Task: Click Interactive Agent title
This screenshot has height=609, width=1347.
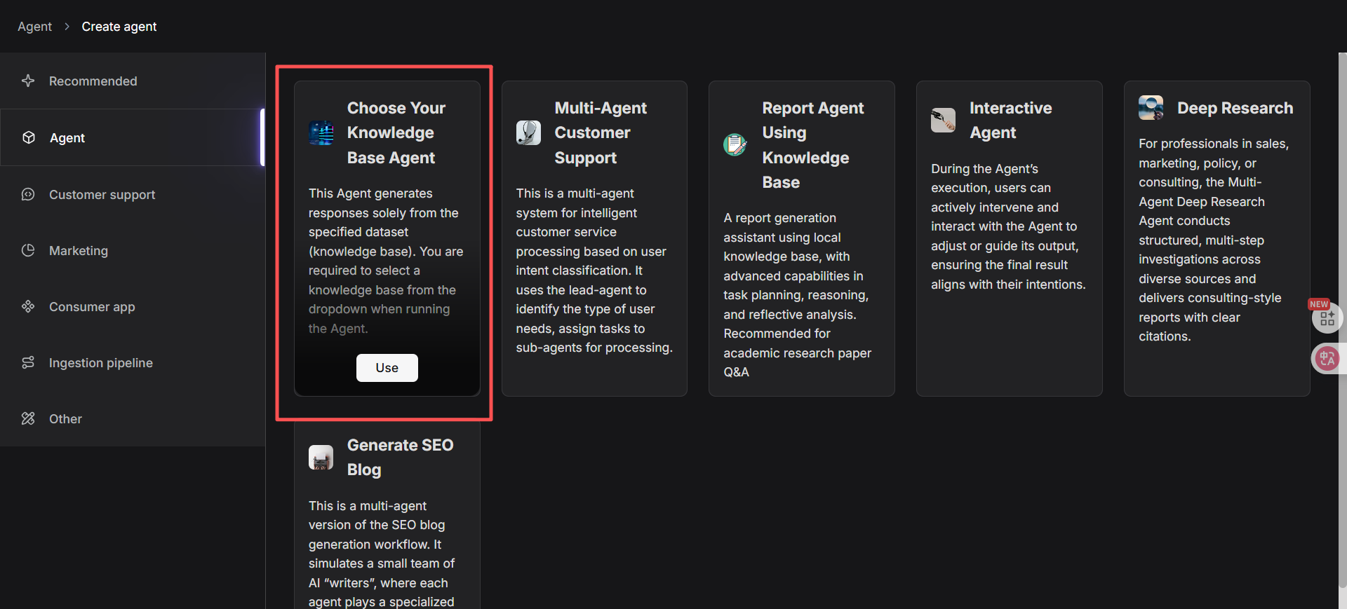Action: tap(1010, 120)
